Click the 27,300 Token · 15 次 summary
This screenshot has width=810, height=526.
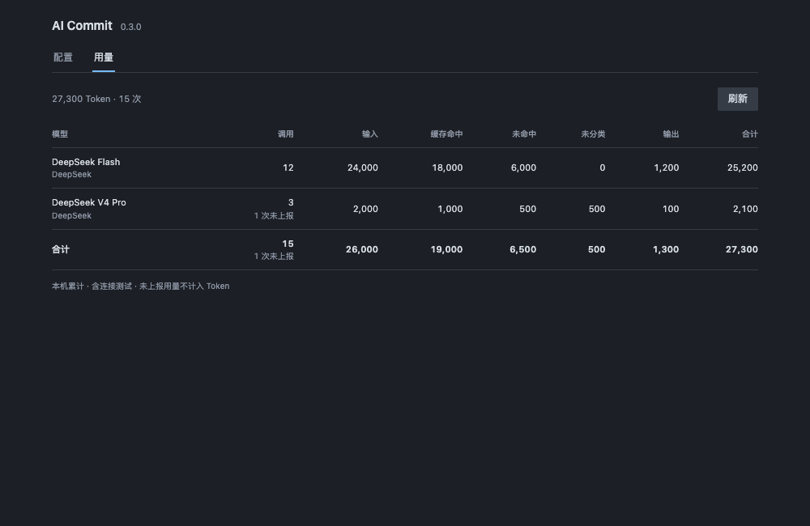pyautogui.click(x=96, y=99)
